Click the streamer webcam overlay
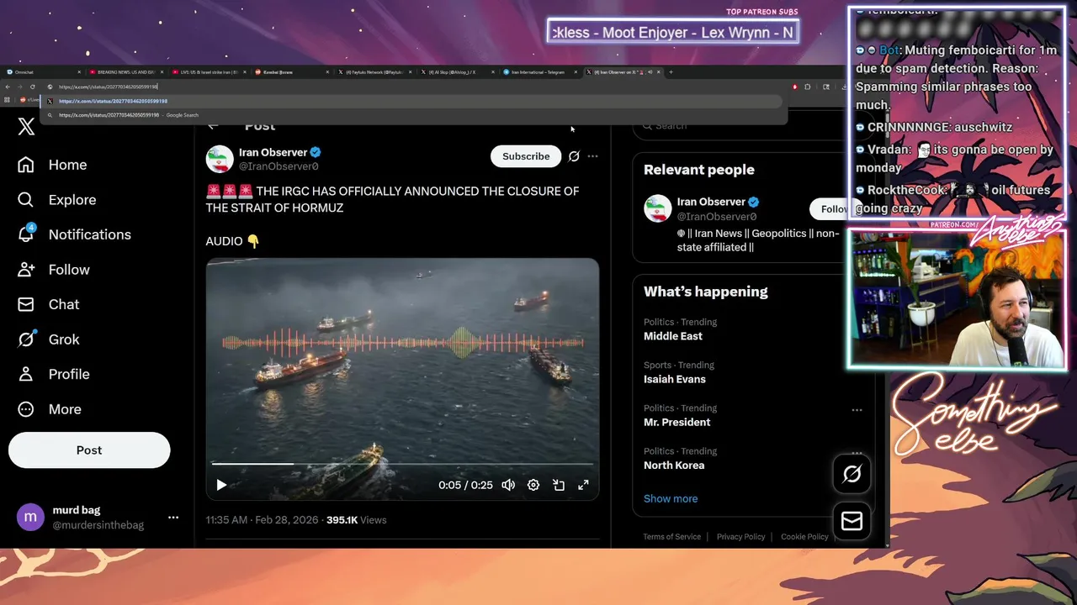 957,298
